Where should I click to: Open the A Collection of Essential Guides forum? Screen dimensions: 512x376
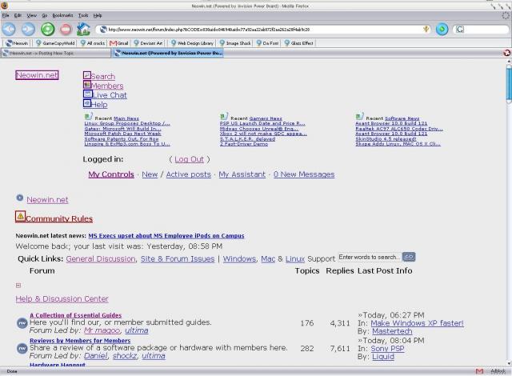[75, 315]
